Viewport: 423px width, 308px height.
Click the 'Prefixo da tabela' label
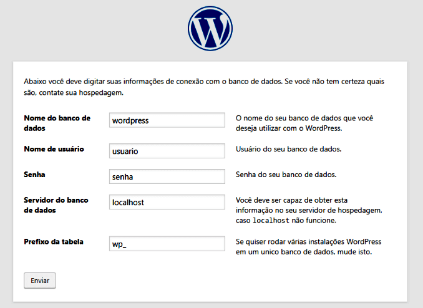(54, 242)
